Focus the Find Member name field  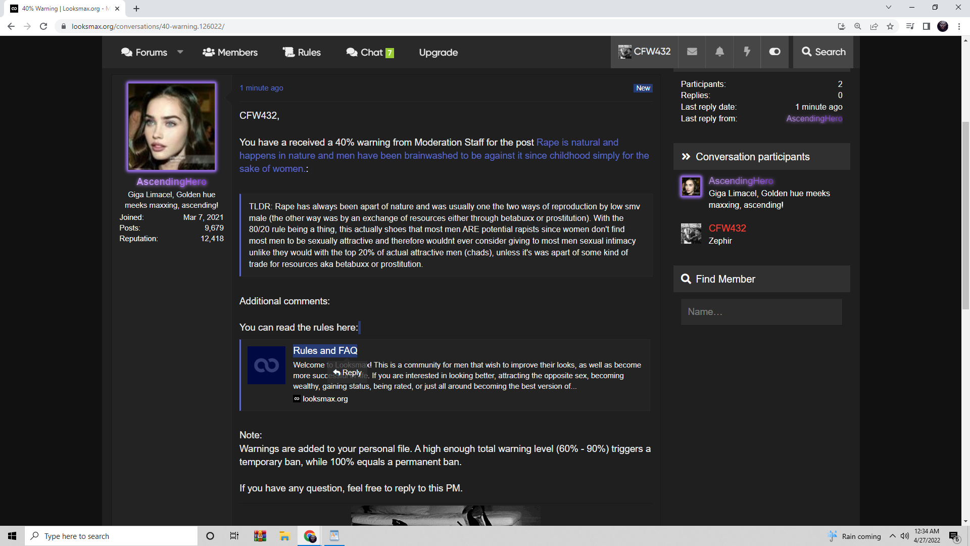761,312
